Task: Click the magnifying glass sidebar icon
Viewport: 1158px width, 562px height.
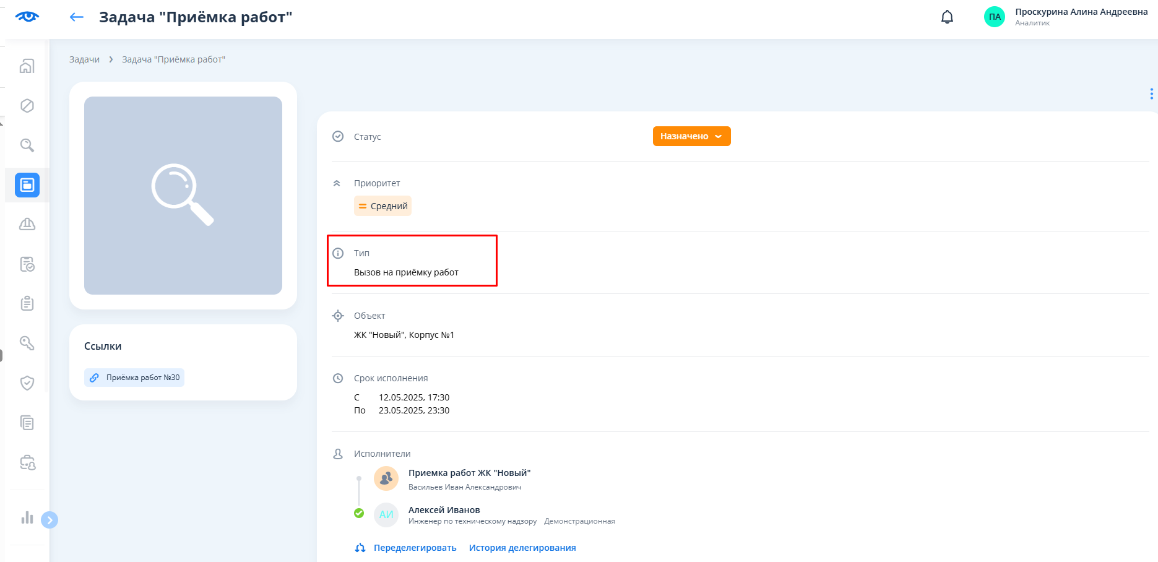Action: click(x=27, y=145)
